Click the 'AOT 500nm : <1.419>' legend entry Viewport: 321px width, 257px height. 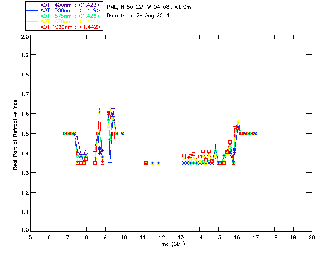(64, 10)
